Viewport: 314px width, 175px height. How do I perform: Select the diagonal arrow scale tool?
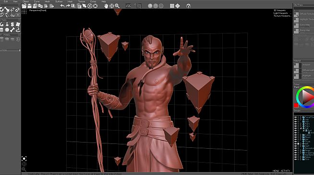(x=7, y=10)
